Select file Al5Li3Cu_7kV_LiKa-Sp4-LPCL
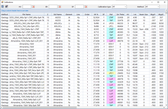 pyautogui.click(x=27, y=26)
